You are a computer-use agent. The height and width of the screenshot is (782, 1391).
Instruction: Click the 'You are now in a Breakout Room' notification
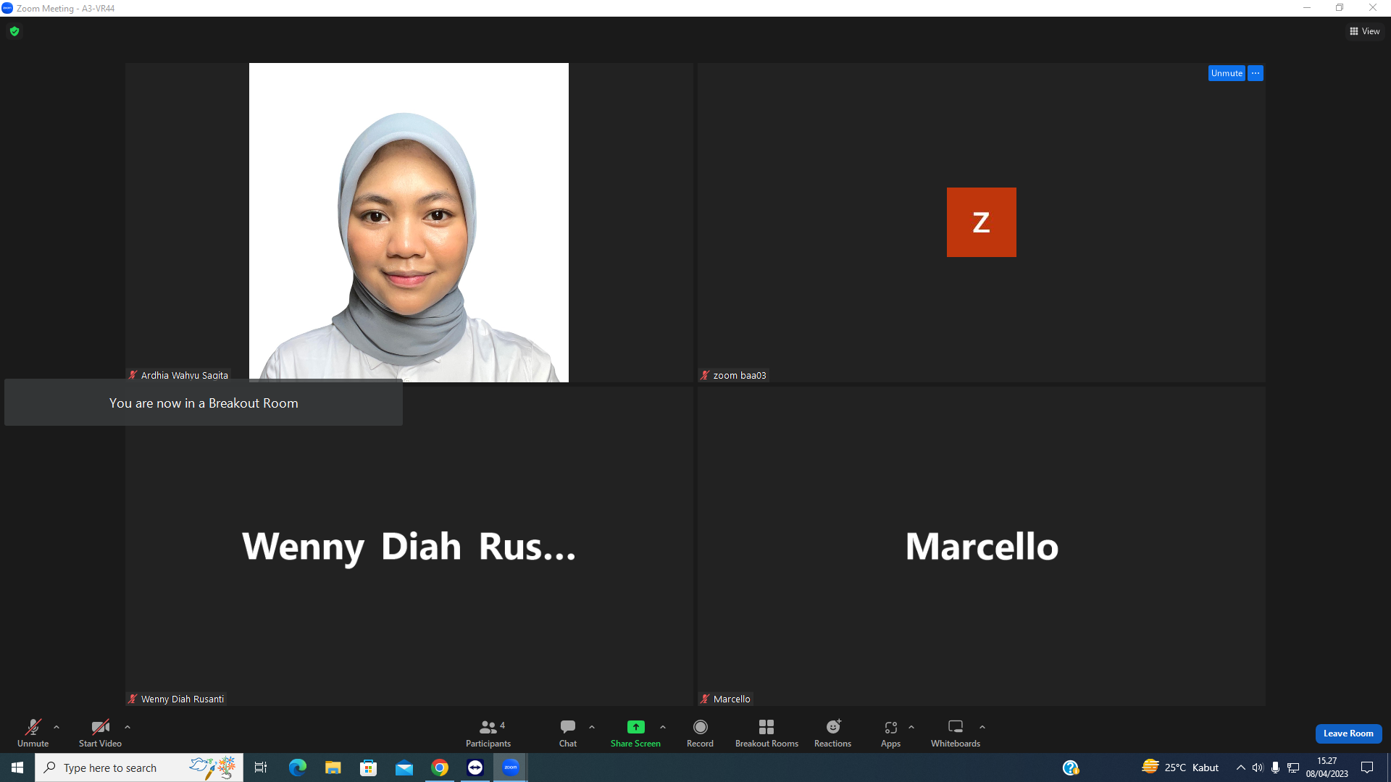tap(204, 403)
